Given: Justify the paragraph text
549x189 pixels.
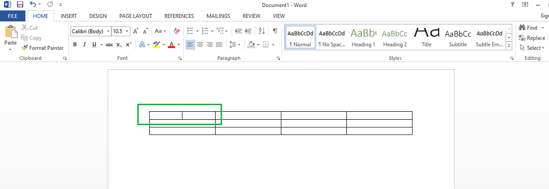Looking at the screenshot, I should click(x=219, y=44).
